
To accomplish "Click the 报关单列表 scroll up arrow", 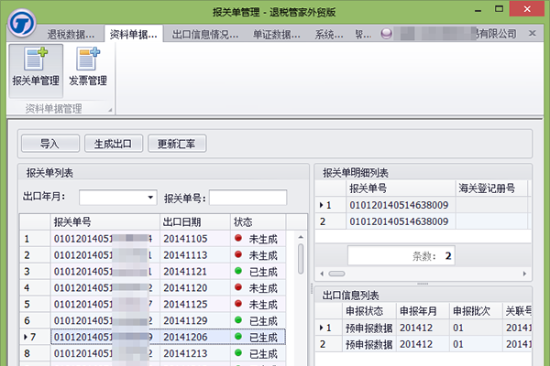I will (x=301, y=237).
